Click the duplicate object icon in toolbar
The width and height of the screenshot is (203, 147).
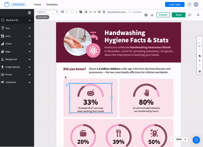click(x=81, y=12)
